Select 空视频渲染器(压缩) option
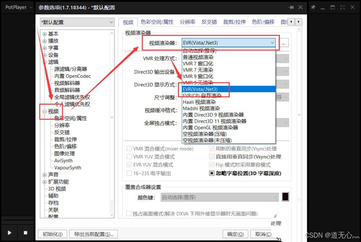Image resolution: width=361 pixels, height=242 pixels. 229,134
